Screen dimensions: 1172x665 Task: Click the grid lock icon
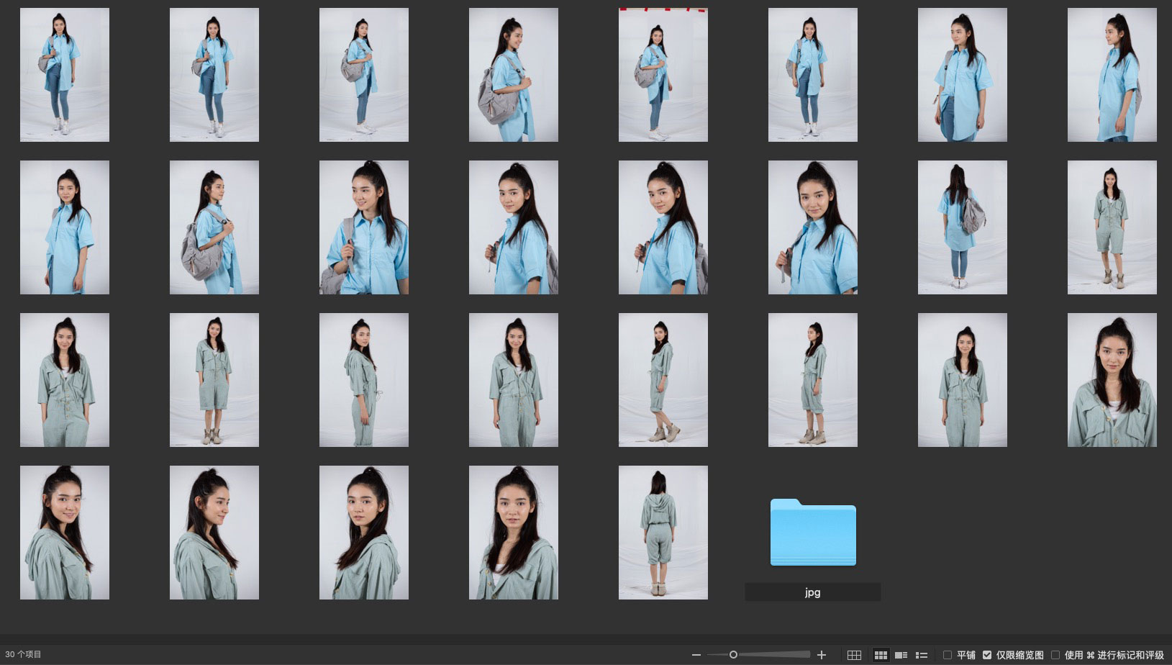854,655
